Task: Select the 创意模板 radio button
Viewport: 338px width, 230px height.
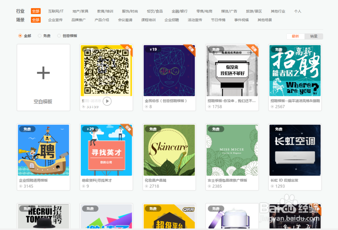Action: click(59, 36)
